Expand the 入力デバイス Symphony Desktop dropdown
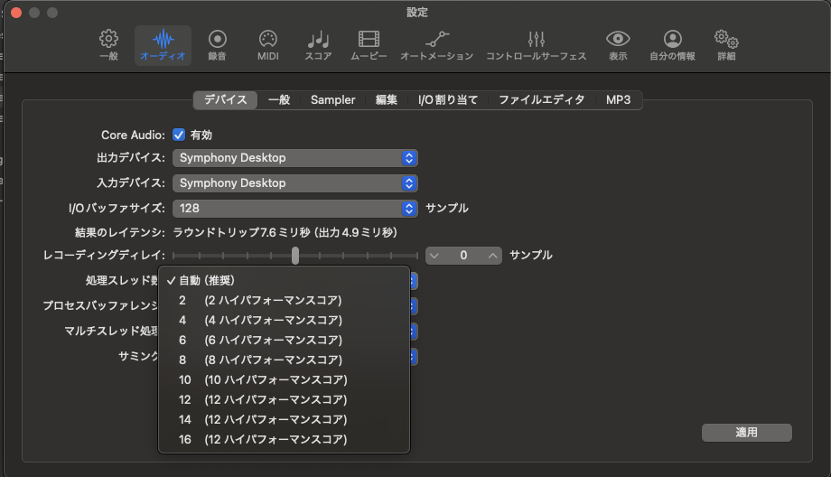This screenshot has height=477, width=831. tap(294, 183)
